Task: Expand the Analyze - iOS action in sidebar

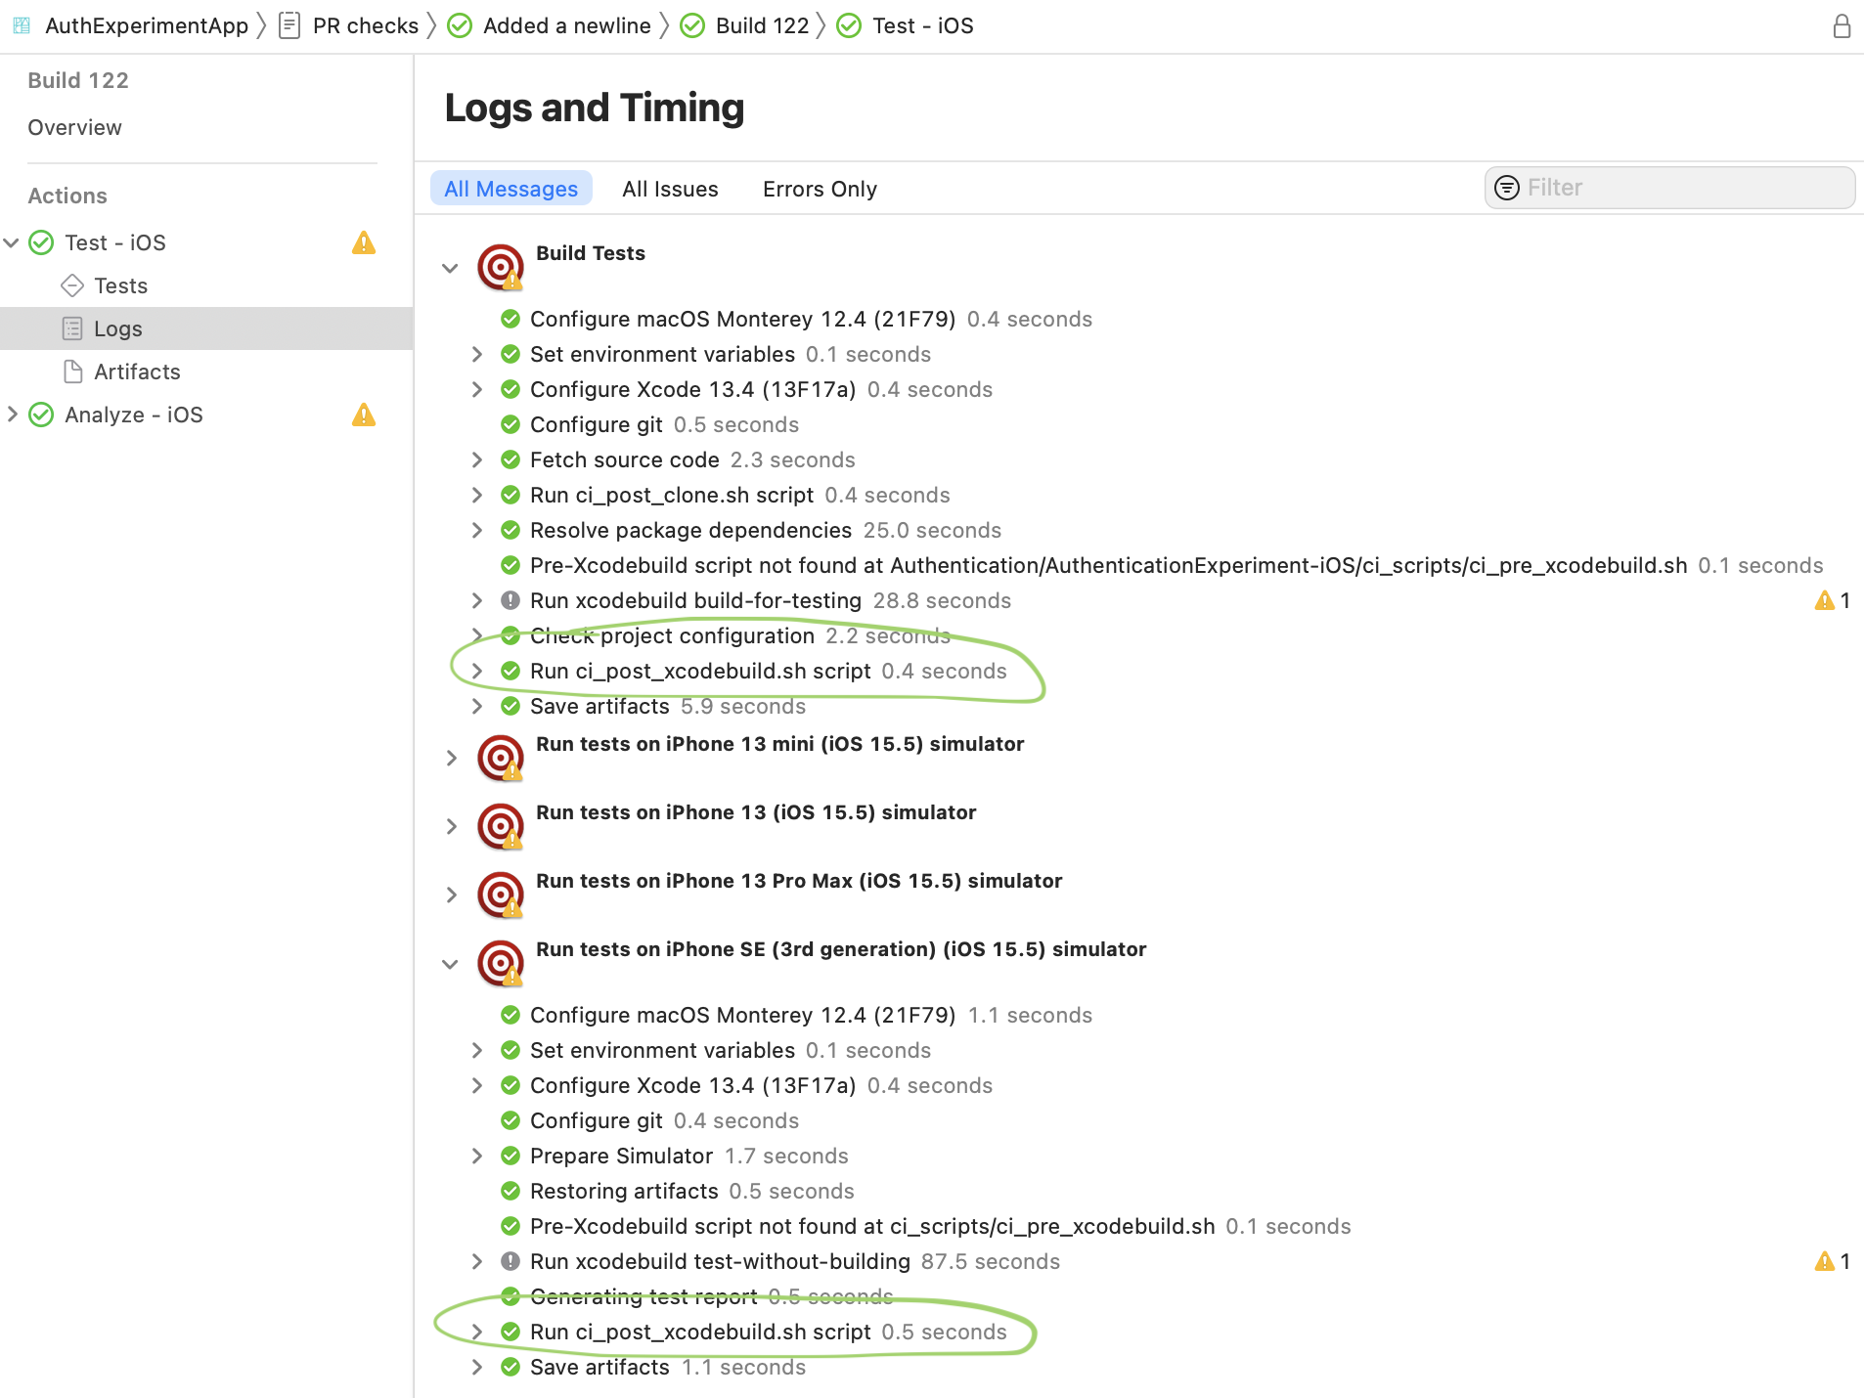Action: pos(12,415)
